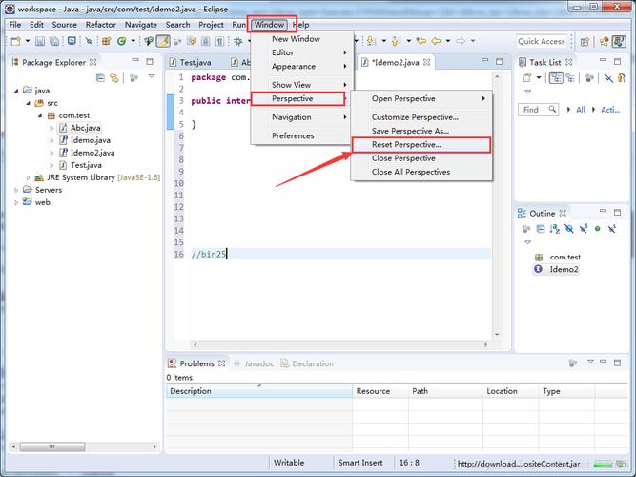Click the All link in Task List
Viewport: 636px width, 477px height.
[x=581, y=110]
